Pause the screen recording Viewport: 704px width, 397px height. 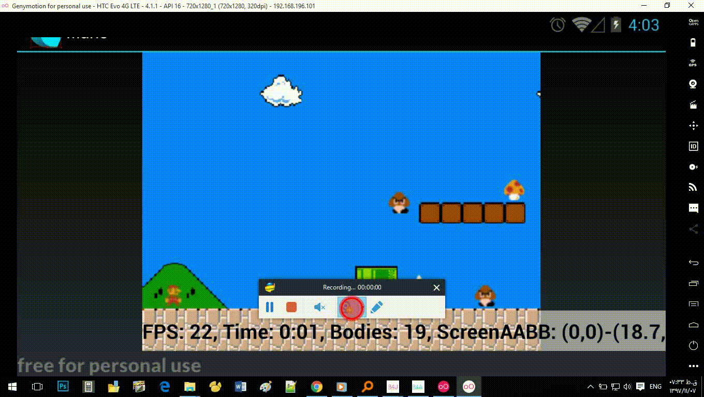[269, 307]
